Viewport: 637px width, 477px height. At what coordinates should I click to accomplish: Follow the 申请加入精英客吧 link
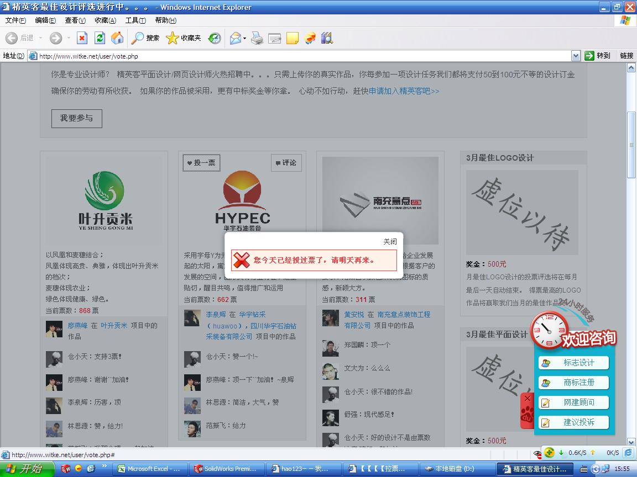(x=404, y=91)
